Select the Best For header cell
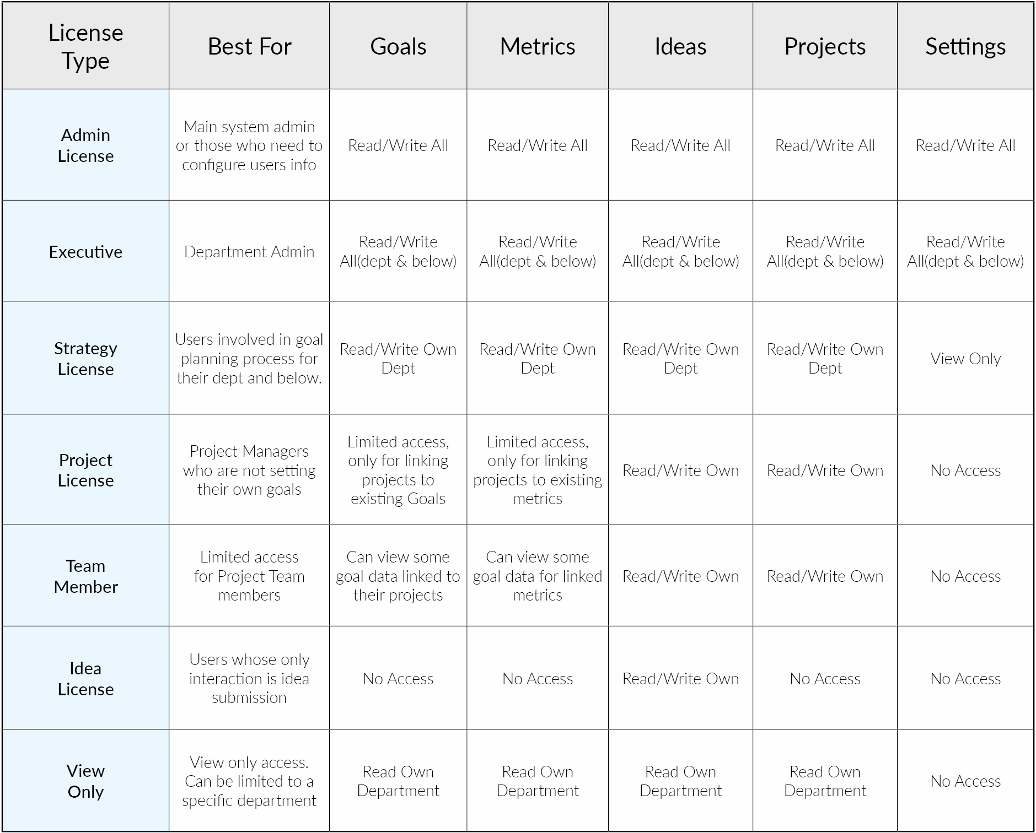 (x=249, y=46)
